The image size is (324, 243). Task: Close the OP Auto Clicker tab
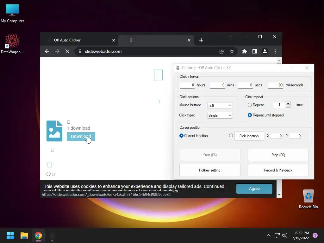(114, 40)
